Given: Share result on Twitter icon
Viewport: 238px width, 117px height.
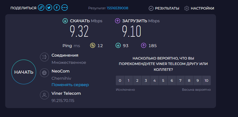Looking at the screenshot, I should pos(49,8).
